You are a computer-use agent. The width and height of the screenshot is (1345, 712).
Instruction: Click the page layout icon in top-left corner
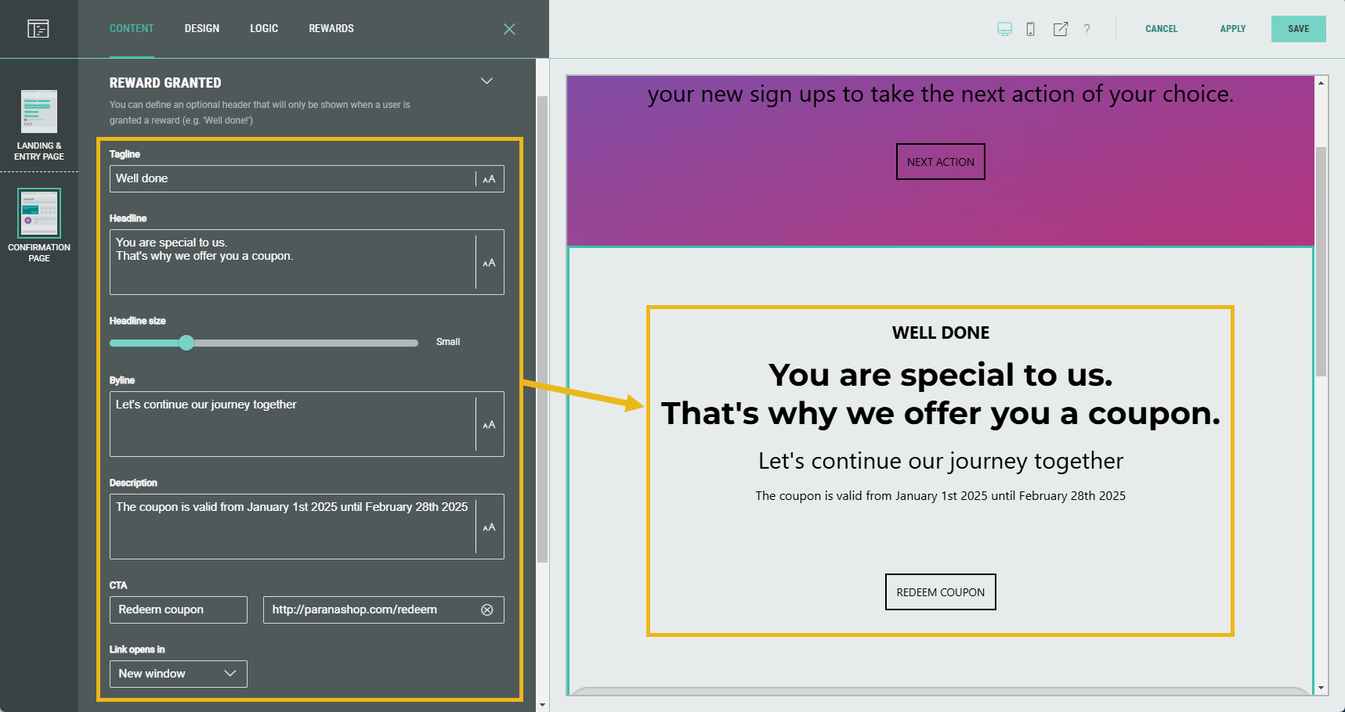point(38,29)
